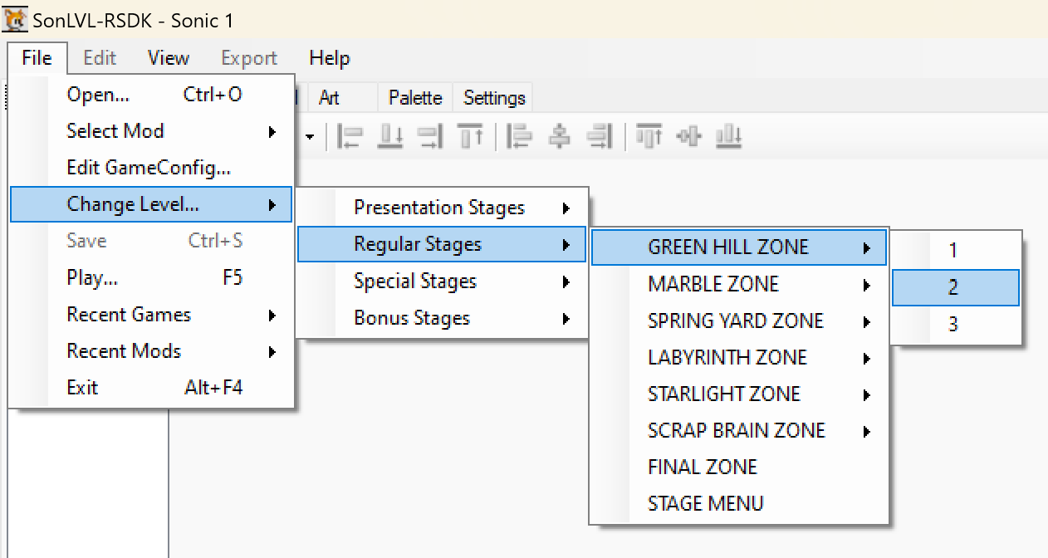Select act 2 of GREEN HILL ZONE
This screenshot has height=558, width=1048.
coord(953,286)
